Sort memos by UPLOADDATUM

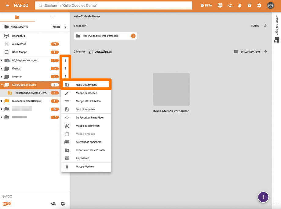click(x=250, y=52)
